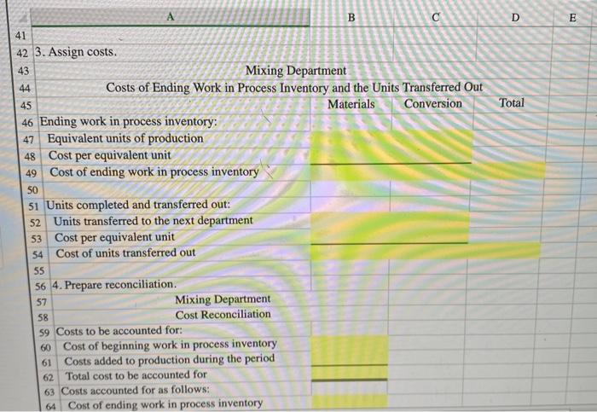The width and height of the screenshot is (597, 412).
Task: Select column B cell for total cost row 62
Action: pyautogui.click(x=350, y=373)
